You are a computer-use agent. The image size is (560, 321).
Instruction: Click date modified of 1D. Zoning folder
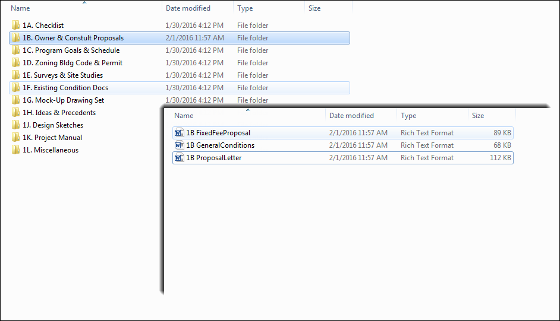tap(194, 63)
